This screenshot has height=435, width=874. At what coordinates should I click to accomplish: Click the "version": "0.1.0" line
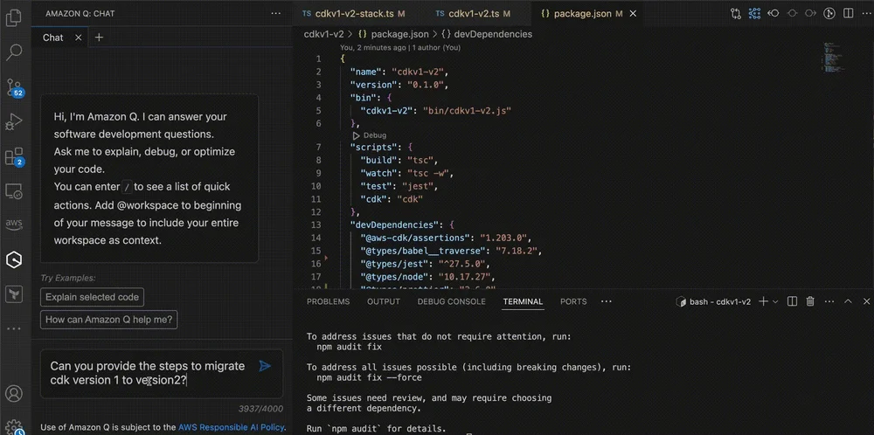(x=399, y=85)
